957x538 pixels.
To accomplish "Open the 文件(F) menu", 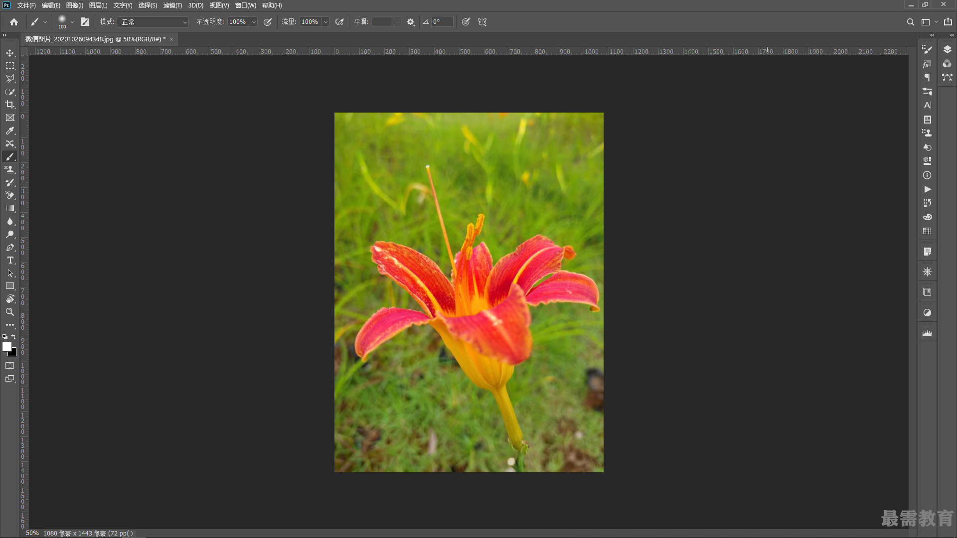I will [26, 5].
